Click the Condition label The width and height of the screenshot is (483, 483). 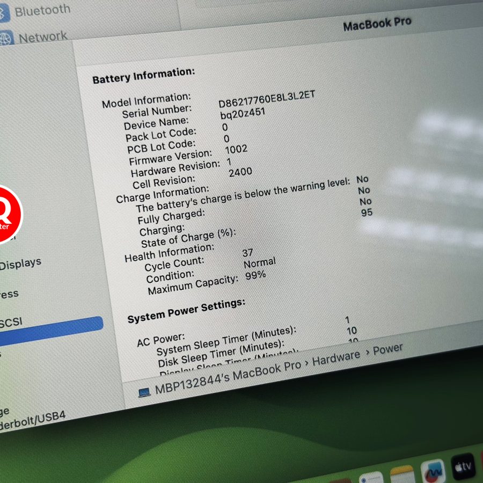170,276
